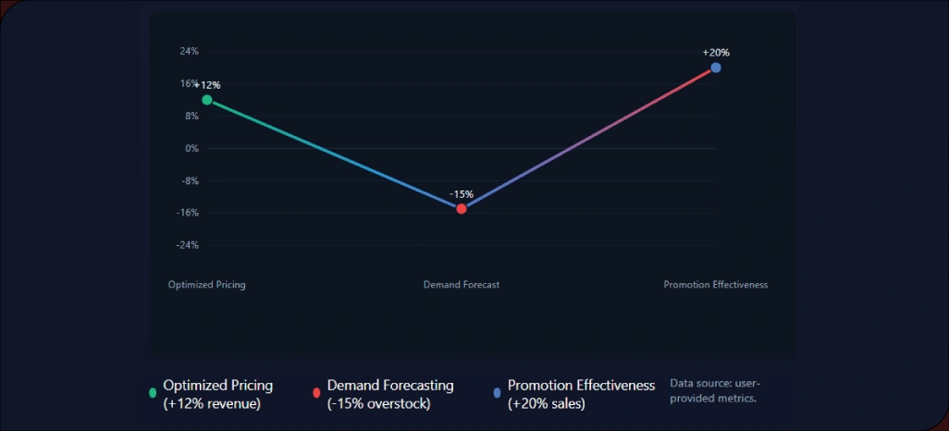
Task: Click the Demand Forecast x-axis label
Action: pos(462,285)
